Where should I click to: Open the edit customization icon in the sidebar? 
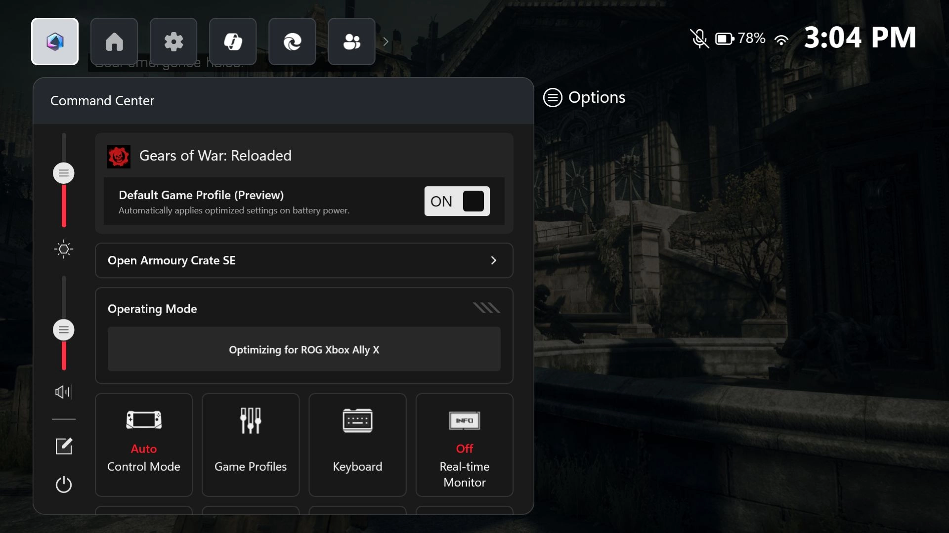point(64,446)
